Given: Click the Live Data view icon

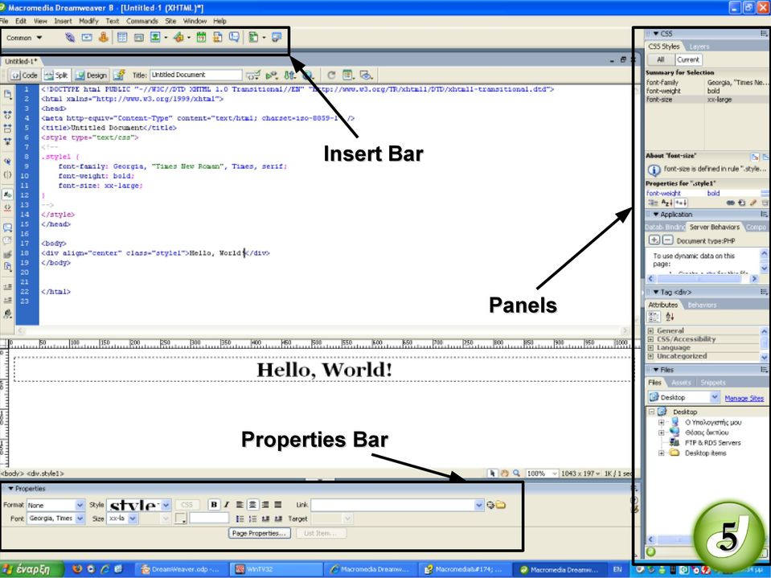Looking at the screenshot, I should click(x=119, y=76).
